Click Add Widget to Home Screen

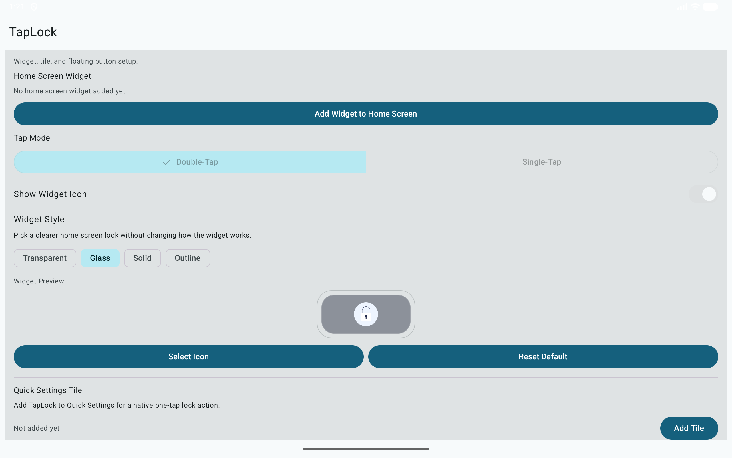[366, 114]
